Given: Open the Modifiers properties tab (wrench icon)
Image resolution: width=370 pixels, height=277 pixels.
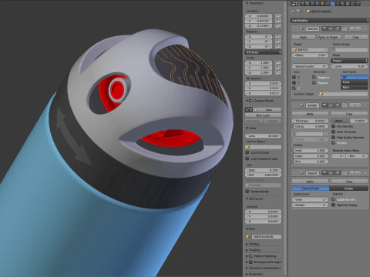Looking at the screenshot, I should [333, 4].
